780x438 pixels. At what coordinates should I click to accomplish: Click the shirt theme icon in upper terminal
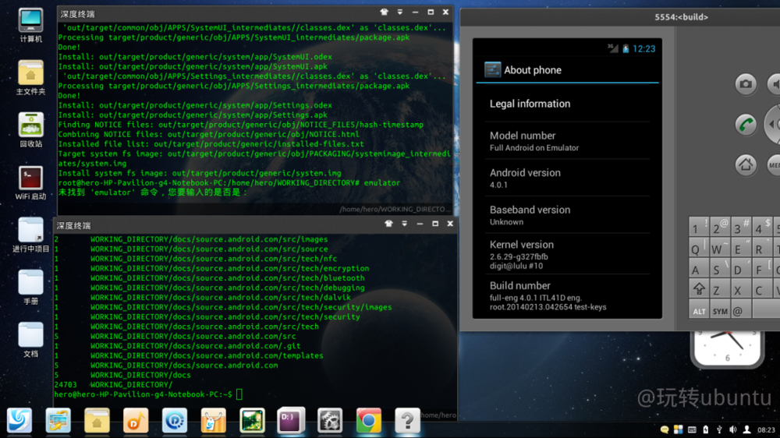point(384,12)
